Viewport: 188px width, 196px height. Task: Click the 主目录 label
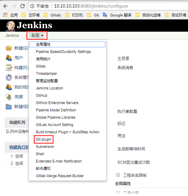(x=123, y=58)
